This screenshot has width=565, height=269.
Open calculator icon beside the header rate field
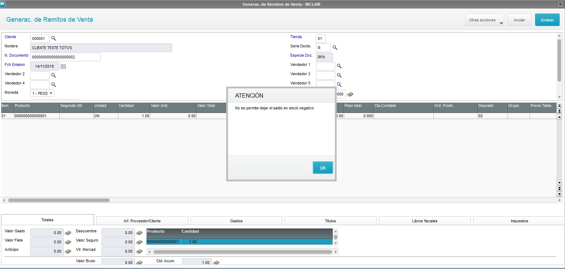coord(350,94)
